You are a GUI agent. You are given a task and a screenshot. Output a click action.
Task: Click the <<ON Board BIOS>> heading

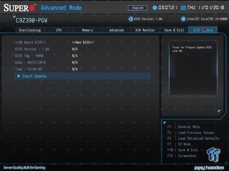click(x=30, y=42)
